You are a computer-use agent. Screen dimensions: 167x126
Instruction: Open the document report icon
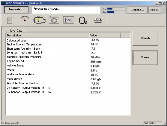coord(10,20)
